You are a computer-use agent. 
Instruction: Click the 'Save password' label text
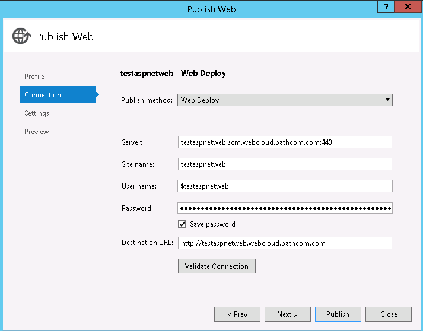(x=212, y=224)
